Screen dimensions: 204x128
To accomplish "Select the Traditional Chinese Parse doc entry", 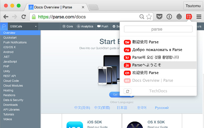I will [x=158, y=42].
